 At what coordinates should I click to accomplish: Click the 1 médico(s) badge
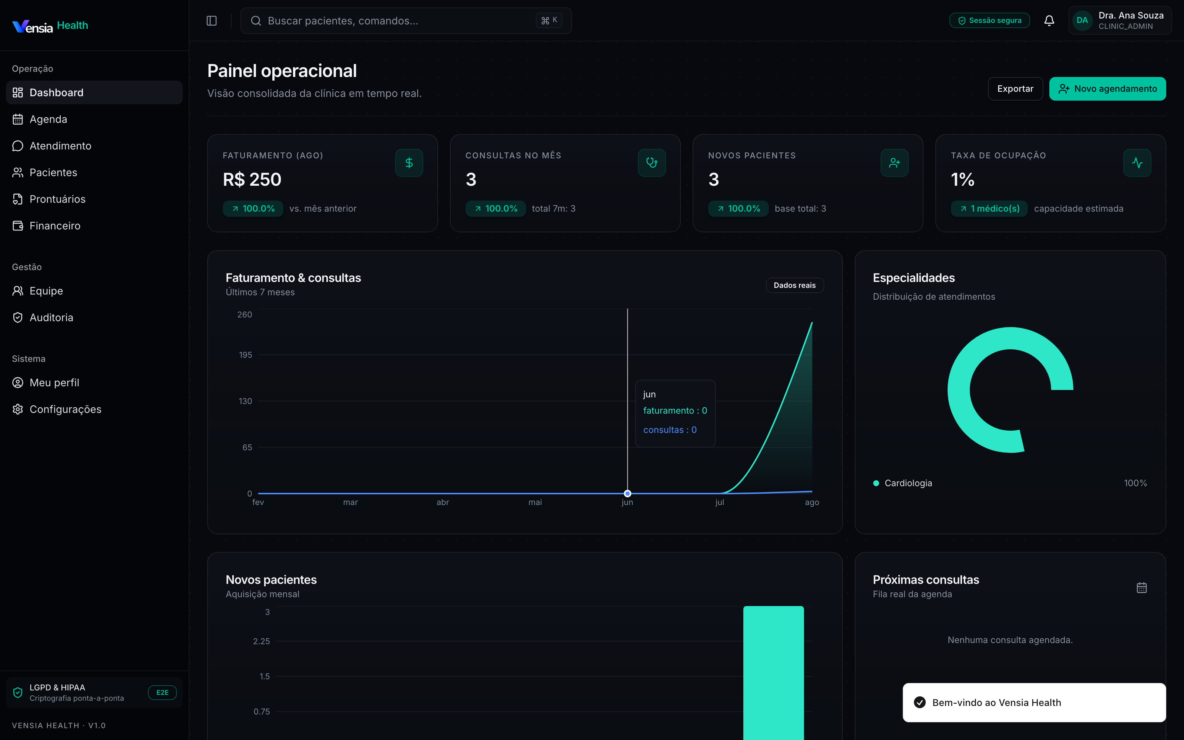click(989, 208)
